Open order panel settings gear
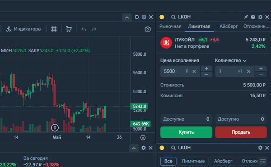Viewport: 271px width, 167px height. click(260, 17)
